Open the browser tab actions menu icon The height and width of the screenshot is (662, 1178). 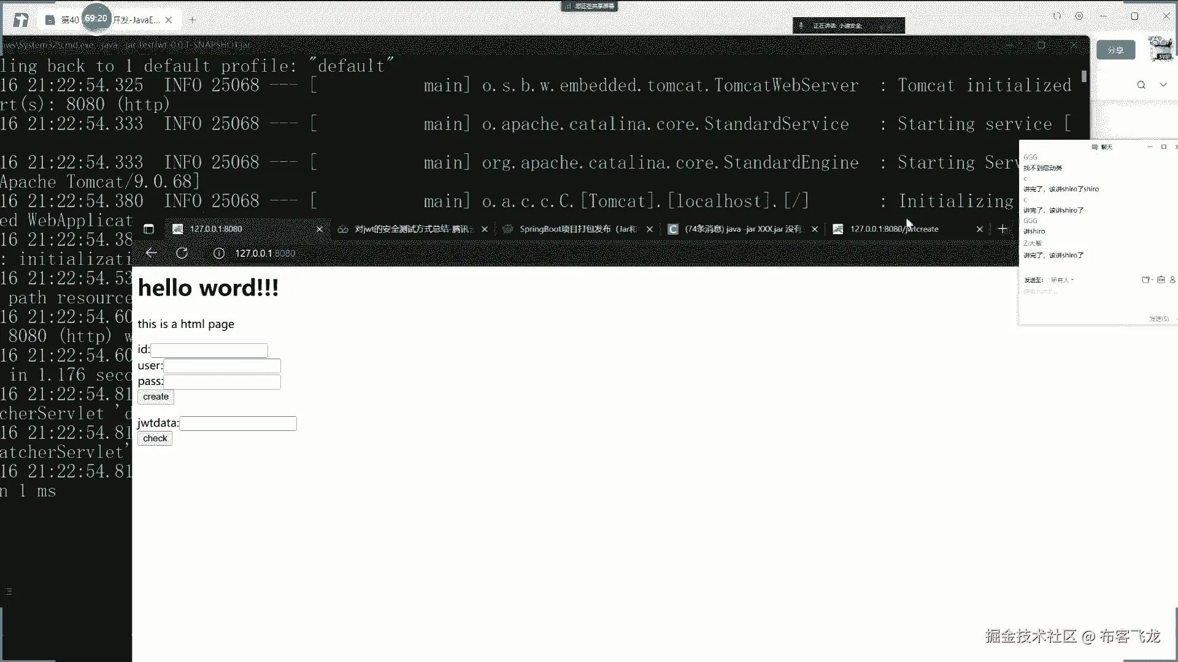(148, 229)
